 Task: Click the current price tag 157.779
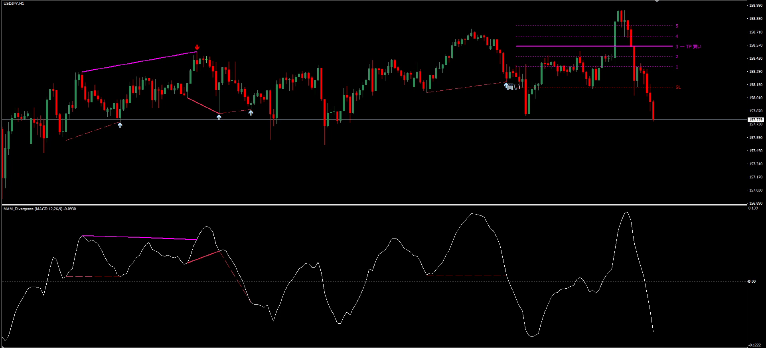click(x=756, y=120)
